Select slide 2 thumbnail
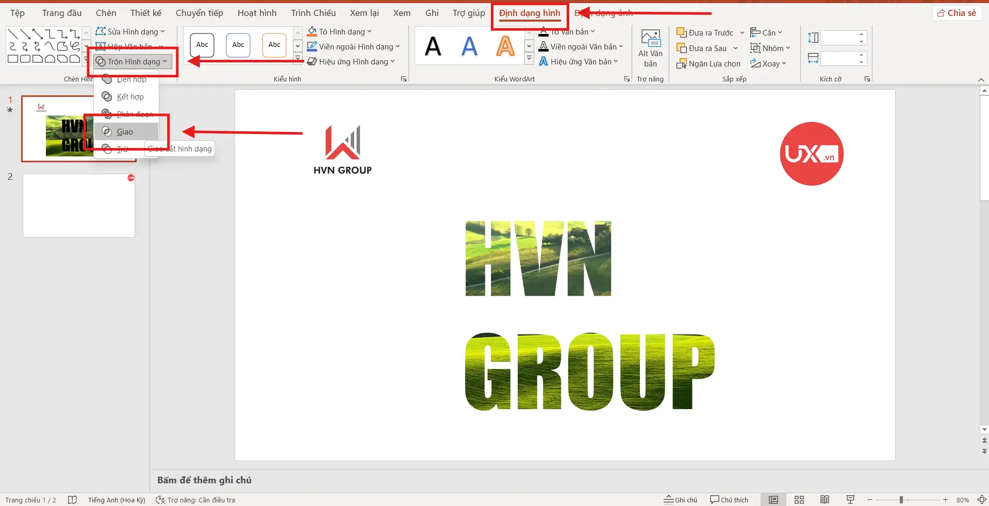The image size is (989, 506). pos(79,206)
